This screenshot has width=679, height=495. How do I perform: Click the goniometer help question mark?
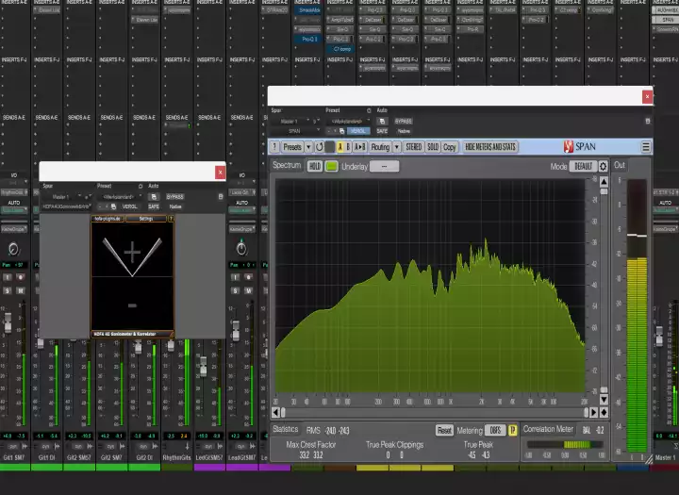pyautogui.click(x=171, y=219)
